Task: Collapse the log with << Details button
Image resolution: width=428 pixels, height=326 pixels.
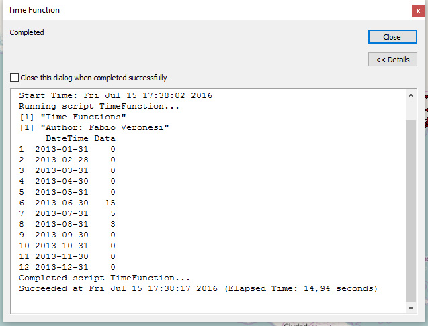Action: coord(392,60)
